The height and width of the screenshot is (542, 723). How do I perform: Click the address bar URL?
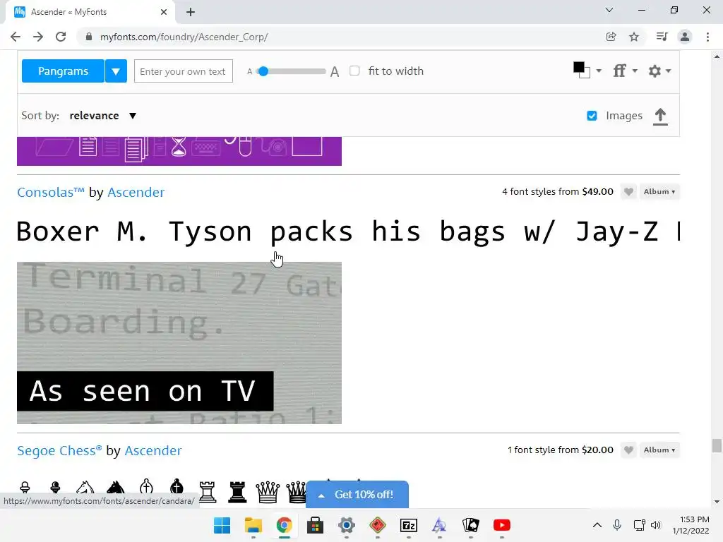[184, 37]
